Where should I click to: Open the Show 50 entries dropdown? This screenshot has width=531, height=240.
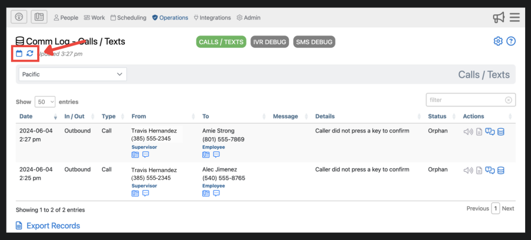(x=45, y=102)
